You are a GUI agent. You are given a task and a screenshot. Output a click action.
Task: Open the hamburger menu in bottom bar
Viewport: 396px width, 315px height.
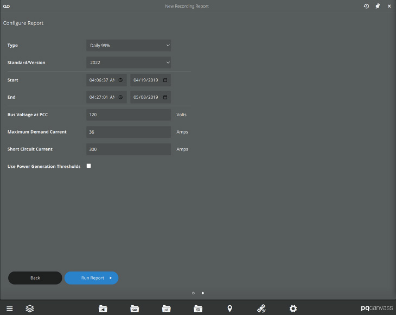tap(9, 308)
